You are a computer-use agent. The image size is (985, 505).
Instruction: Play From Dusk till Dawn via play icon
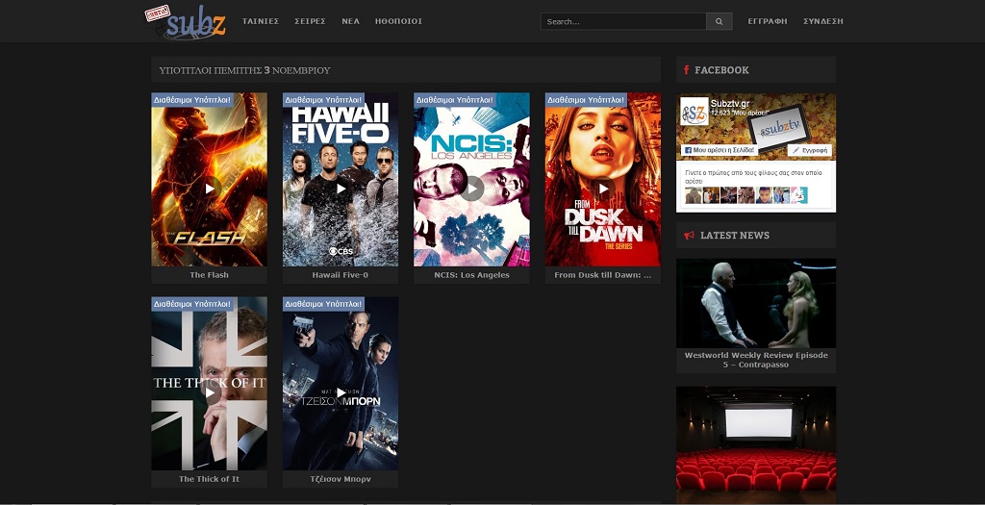(603, 189)
